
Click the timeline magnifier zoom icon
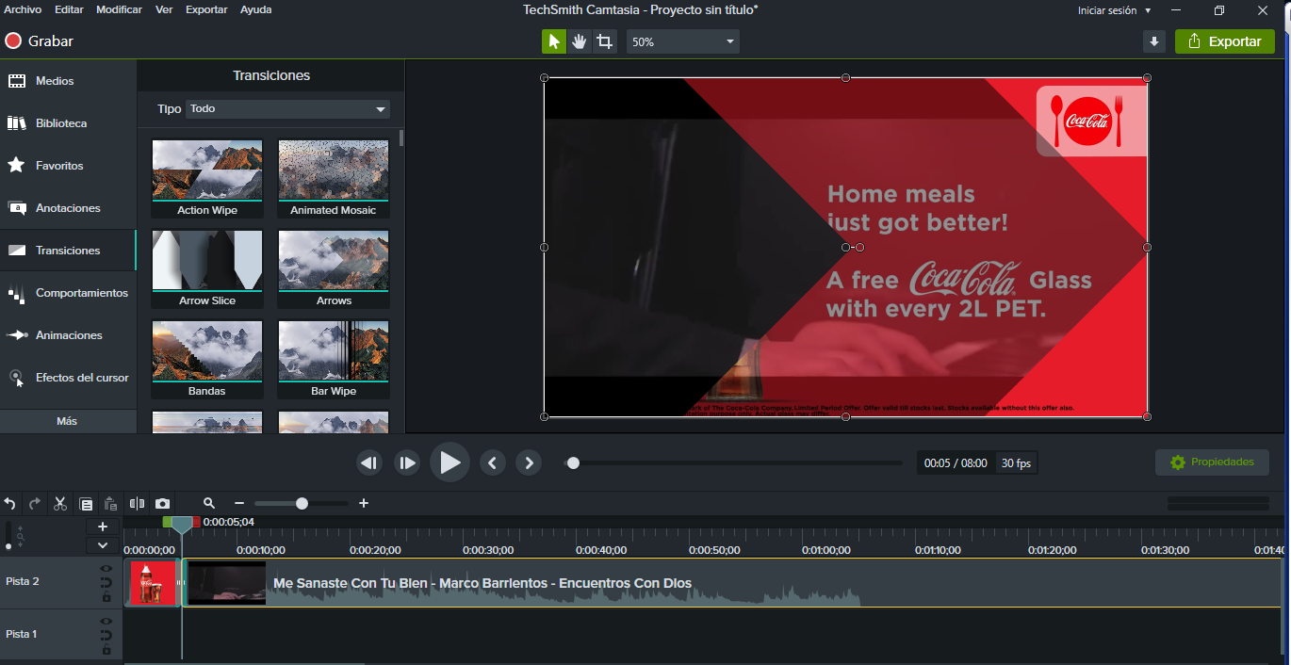(209, 504)
